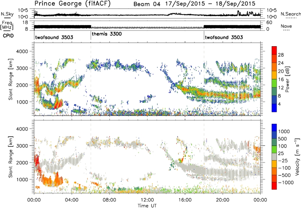The image size is (301, 208).
Task: Click the '04:00' time tick label
Action: tap(72, 200)
